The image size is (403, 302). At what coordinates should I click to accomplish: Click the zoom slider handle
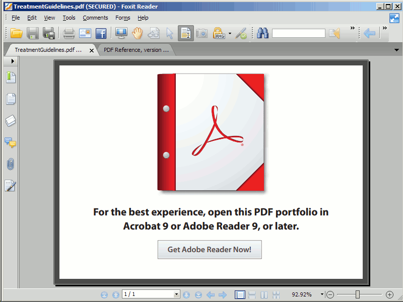(x=358, y=294)
